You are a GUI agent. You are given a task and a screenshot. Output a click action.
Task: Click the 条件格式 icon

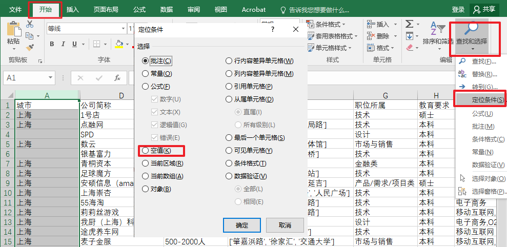coord(310,24)
